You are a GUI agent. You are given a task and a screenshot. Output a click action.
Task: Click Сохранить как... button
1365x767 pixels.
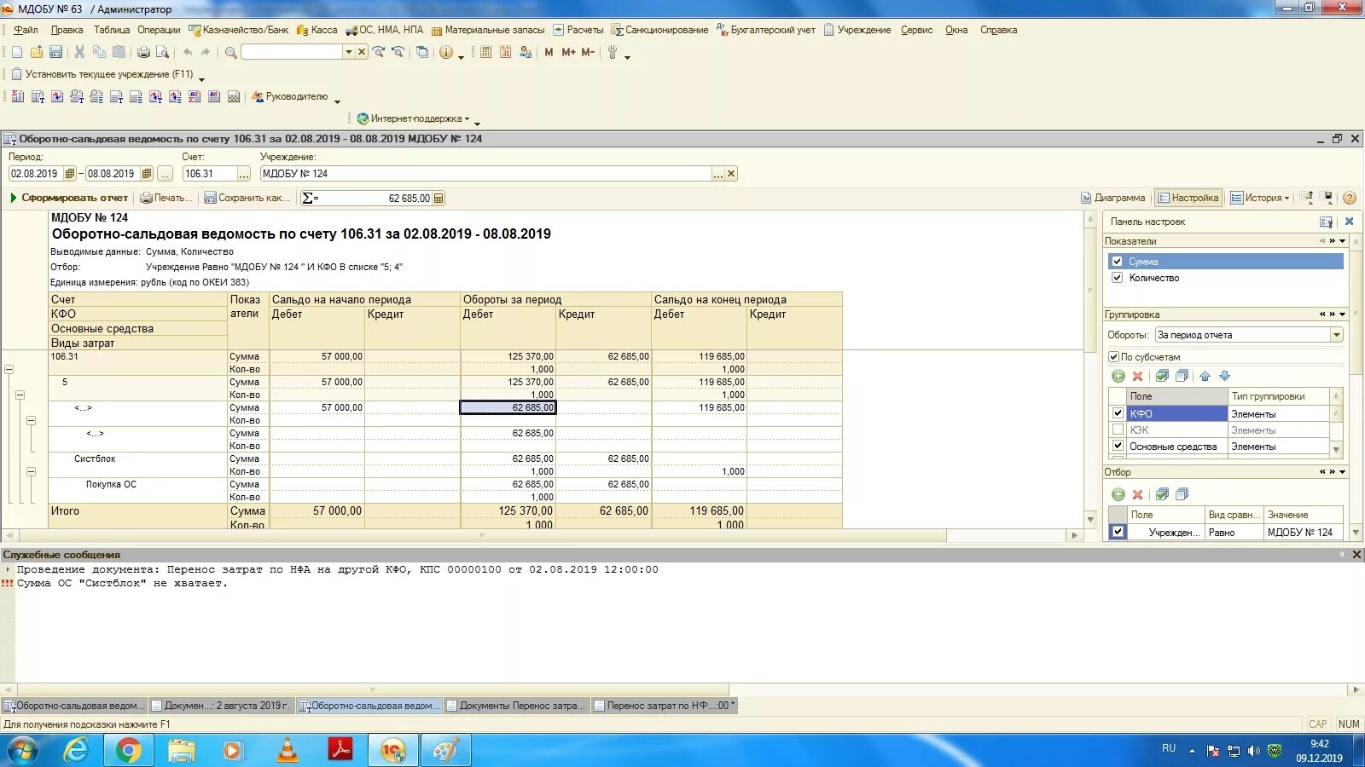(247, 198)
